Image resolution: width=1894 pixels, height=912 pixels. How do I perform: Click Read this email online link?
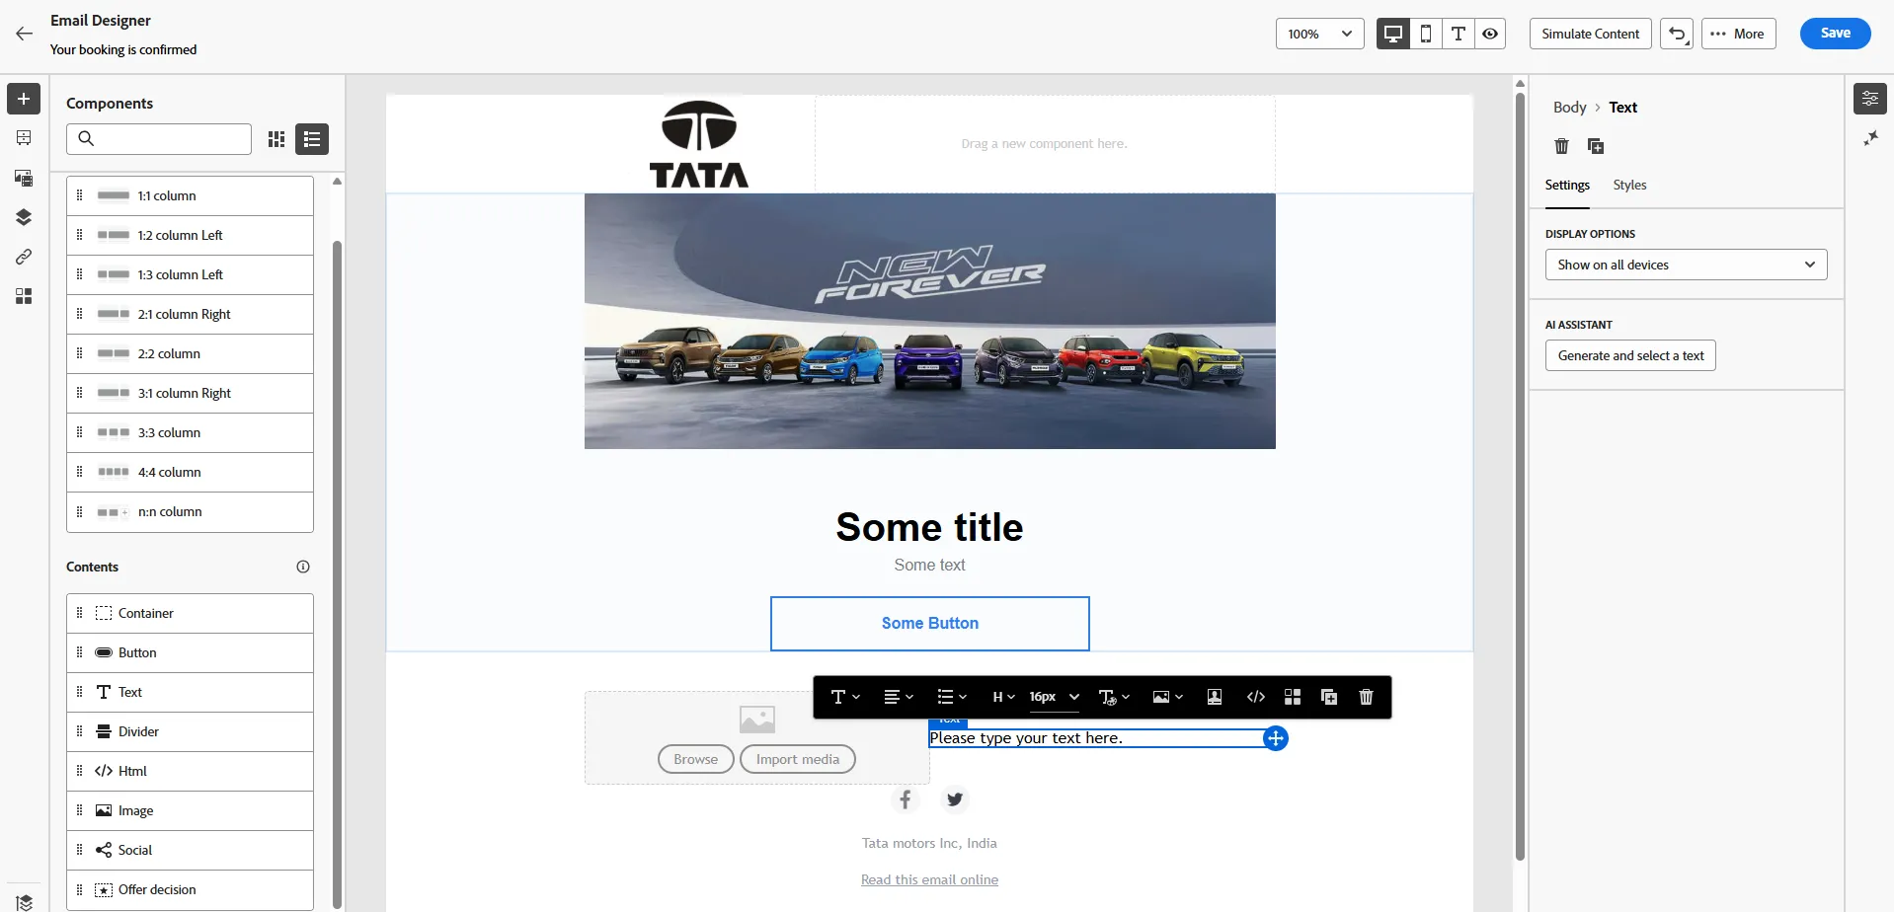[929, 879]
